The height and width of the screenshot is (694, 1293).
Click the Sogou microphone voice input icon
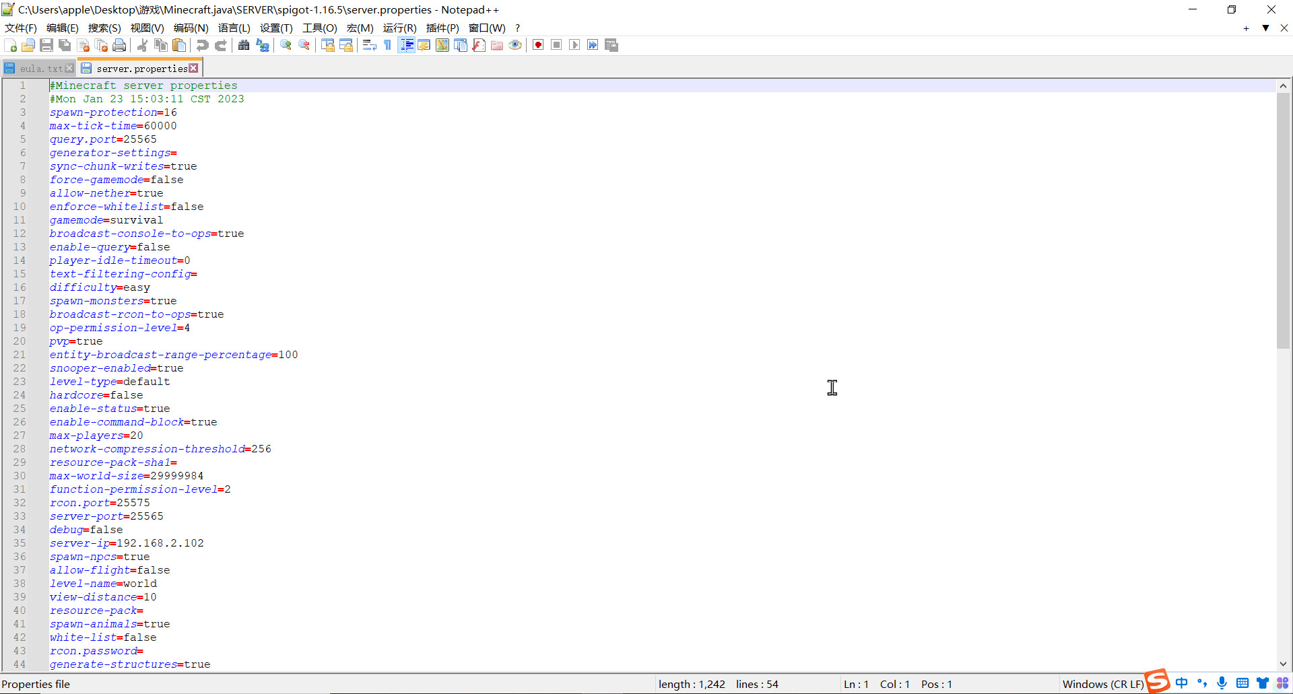[1222, 683]
